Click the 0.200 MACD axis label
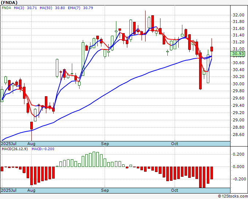The image size is (248, 199). (x=239, y=154)
